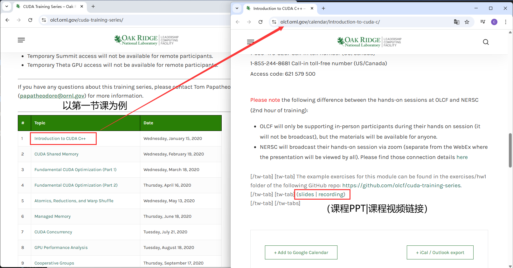Click scrollbar up arrow in right window
This screenshot has width=513, height=268.
(x=510, y=32)
